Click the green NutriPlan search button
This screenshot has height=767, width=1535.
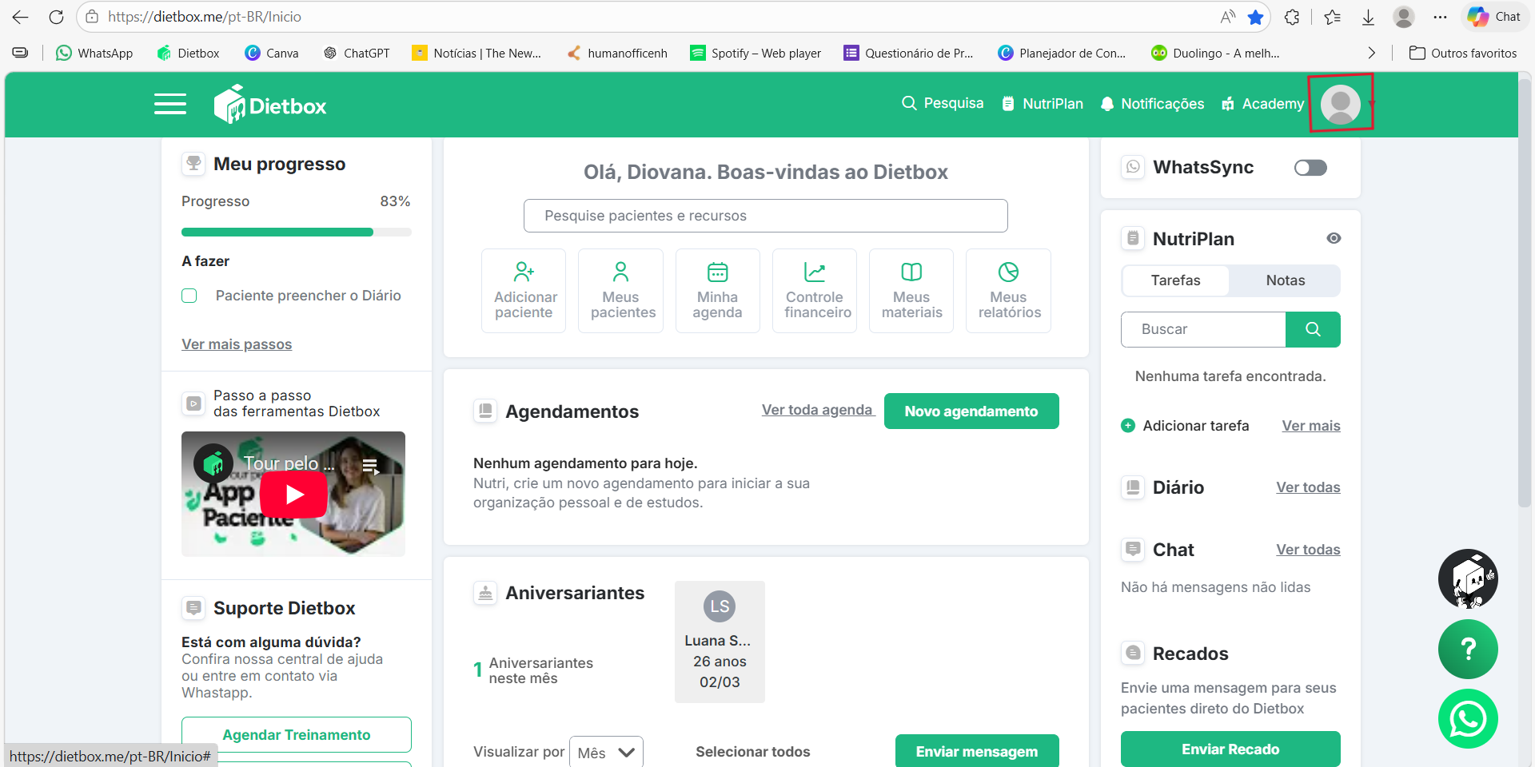tap(1313, 329)
